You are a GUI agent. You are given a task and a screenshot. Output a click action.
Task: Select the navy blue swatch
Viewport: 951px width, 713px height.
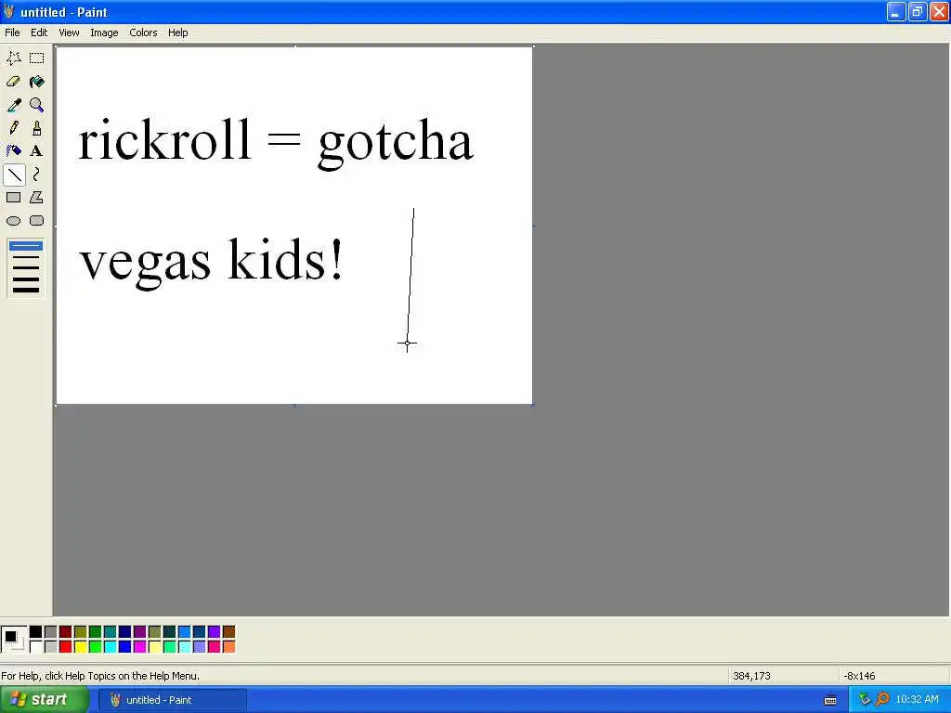(x=125, y=632)
